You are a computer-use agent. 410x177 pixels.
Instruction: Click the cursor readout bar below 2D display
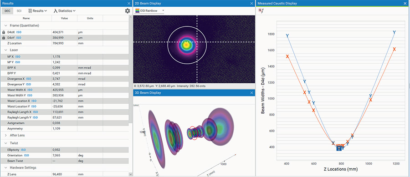pyautogui.click(x=194, y=86)
